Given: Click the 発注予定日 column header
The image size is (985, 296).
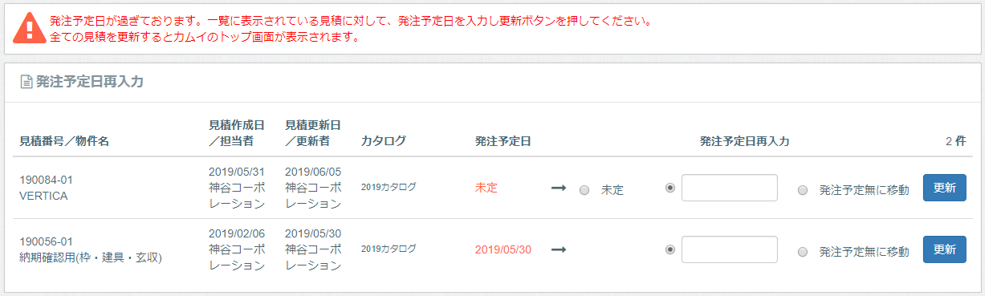Looking at the screenshot, I should point(503,141).
